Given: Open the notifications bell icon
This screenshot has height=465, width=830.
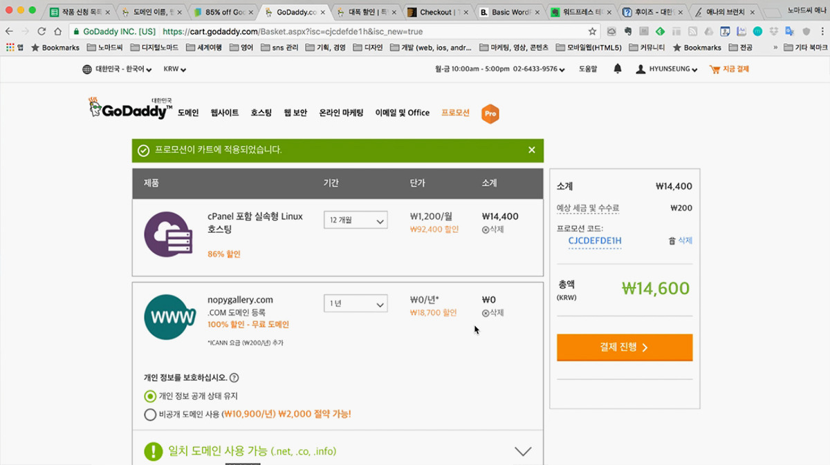Looking at the screenshot, I should pyautogui.click(x=618, y=69).
